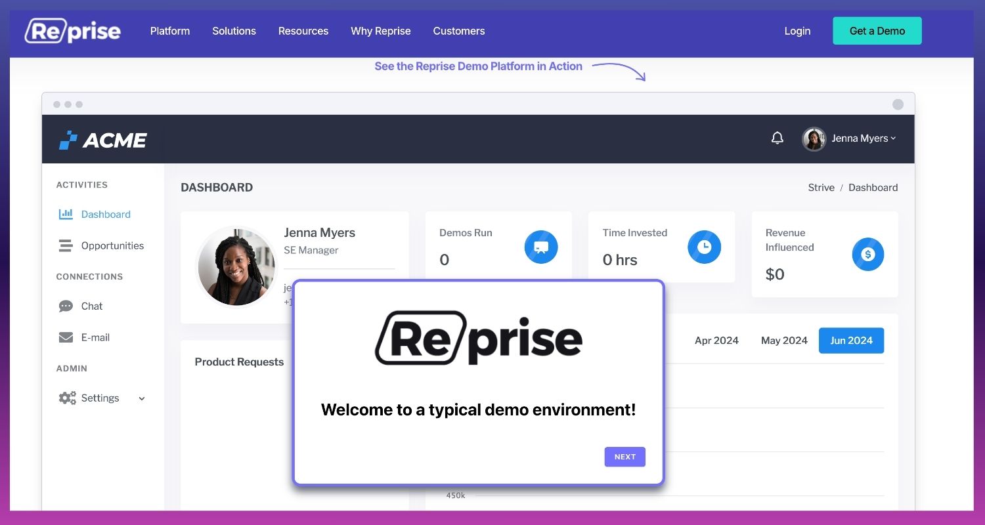Click the Time Invested label
This screenshot has width=985, height=525.
click(x=635, y=233)
